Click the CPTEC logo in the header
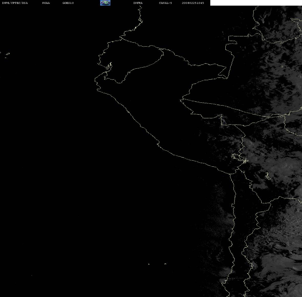The width and height of the screenshot is (302, 297). [105, 3]
